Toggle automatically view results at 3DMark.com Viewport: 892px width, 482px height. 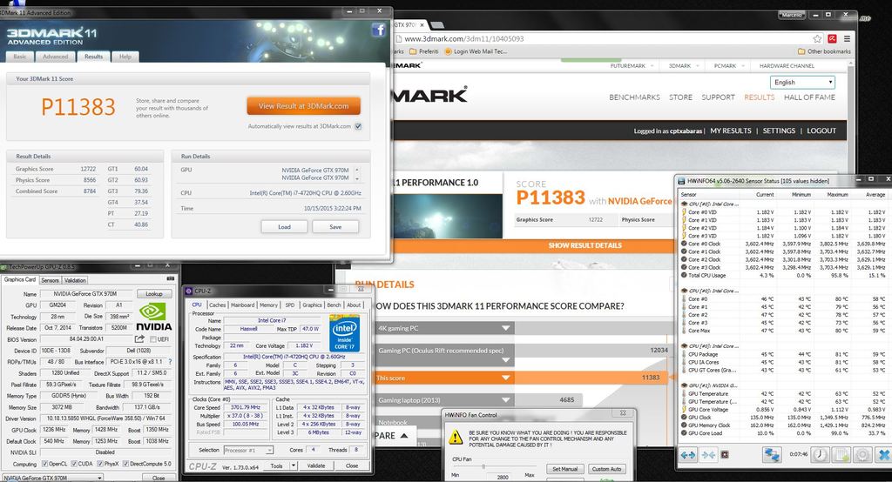pyautogui.click(x=358, y=127)
